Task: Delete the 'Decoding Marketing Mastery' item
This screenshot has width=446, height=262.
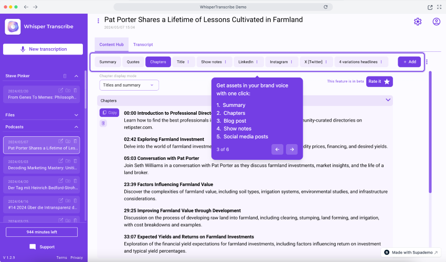Action: pos(76,161)
